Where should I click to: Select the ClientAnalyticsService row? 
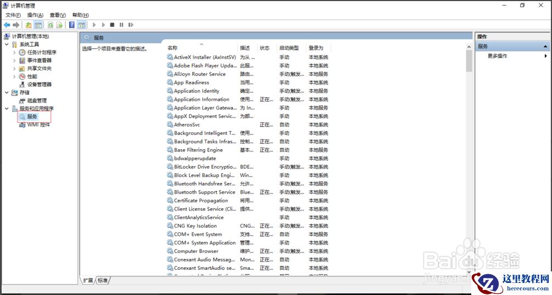pos(248,217)
